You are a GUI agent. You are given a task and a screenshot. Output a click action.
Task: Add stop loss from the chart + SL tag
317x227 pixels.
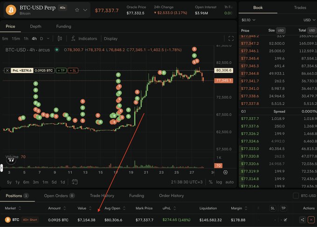coord(73,70)
